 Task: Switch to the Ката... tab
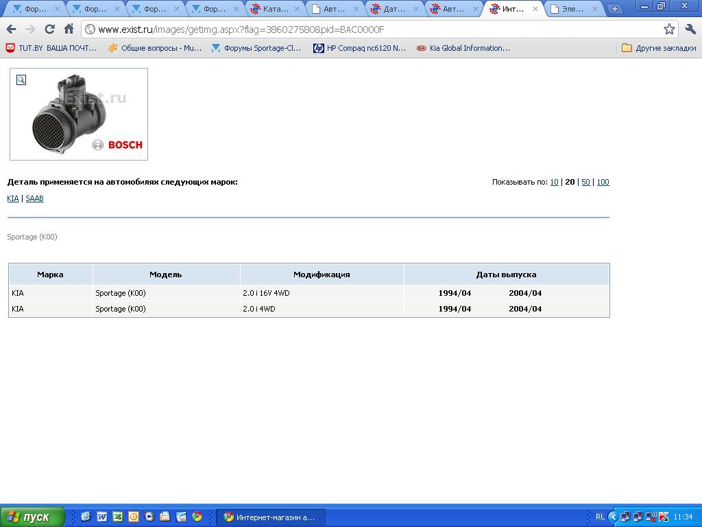click(274, 9)
